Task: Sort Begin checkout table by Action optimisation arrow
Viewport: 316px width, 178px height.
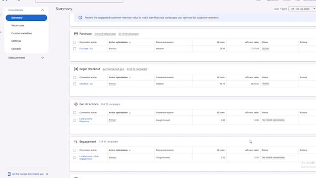Action: pyautogui.click(x=130, y=78)
